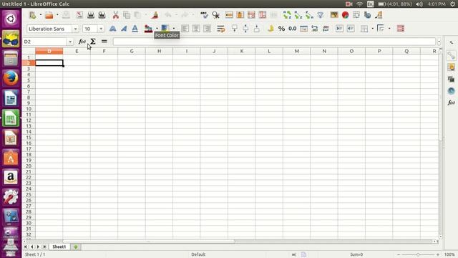Expand the formula bar with its arrow
458x258 pixels.
coord(439,42)
